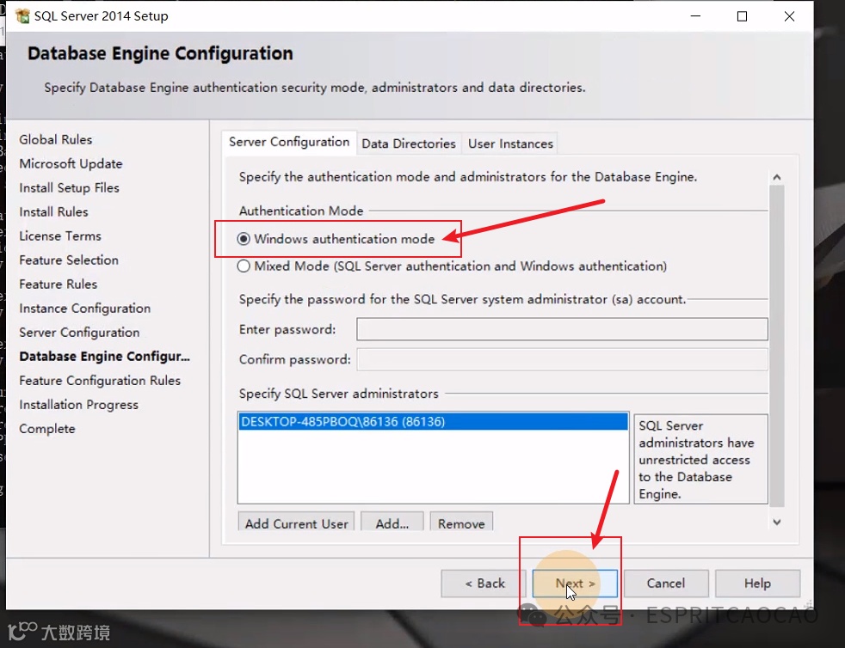
Task: Select the Server Configuration tab
Action: coord(289,142)
